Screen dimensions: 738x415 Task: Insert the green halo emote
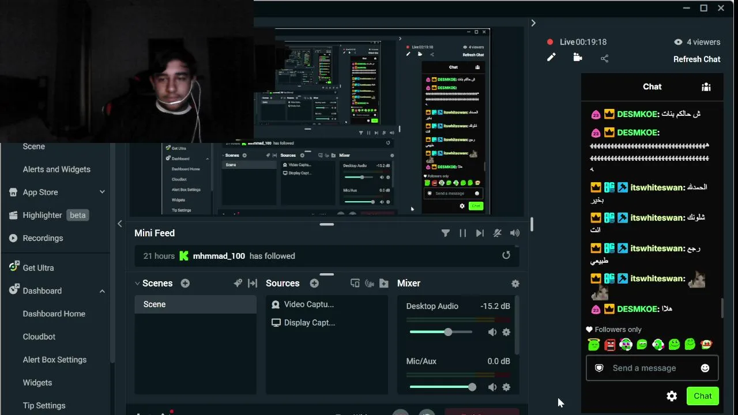point(594,345)
